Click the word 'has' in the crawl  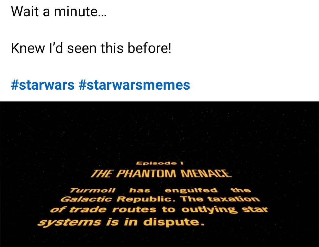point(140,191)
